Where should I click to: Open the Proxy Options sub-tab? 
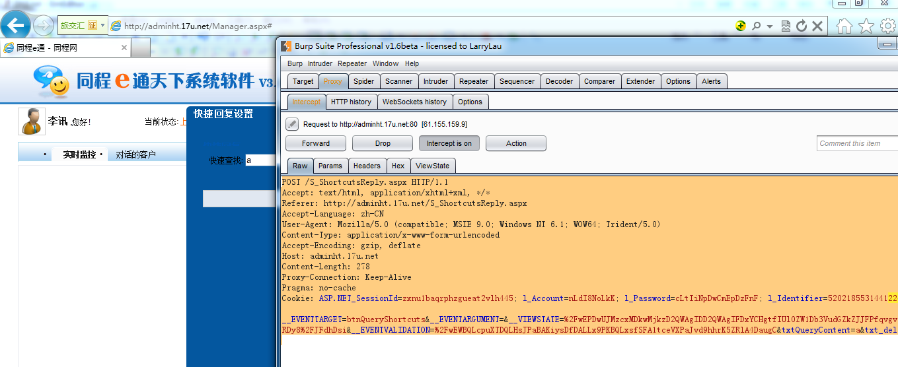point(470,102)
